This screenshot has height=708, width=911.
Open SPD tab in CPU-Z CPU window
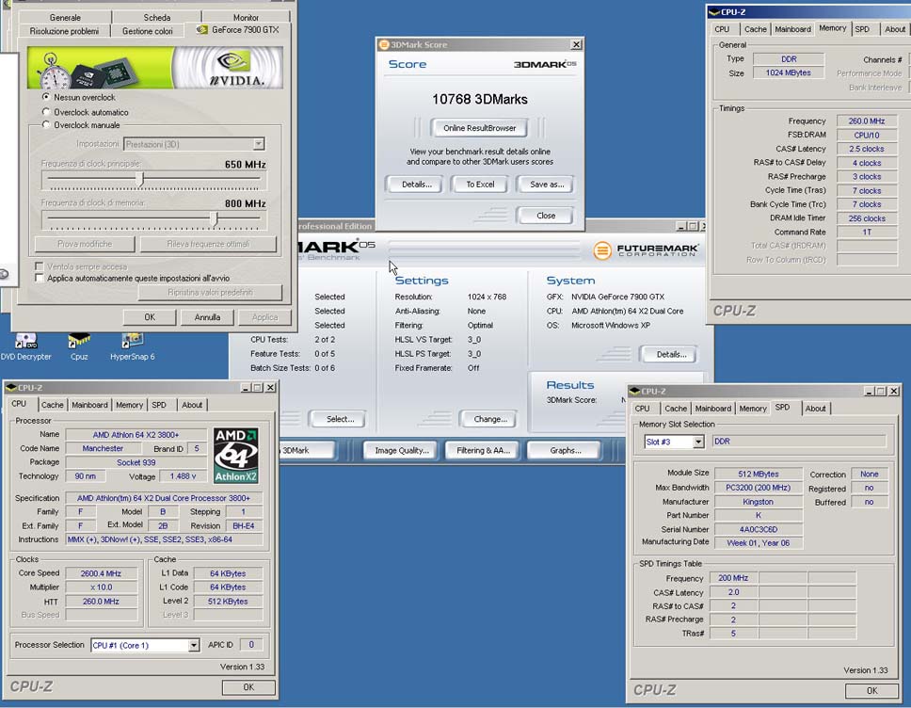pos(159,405)
